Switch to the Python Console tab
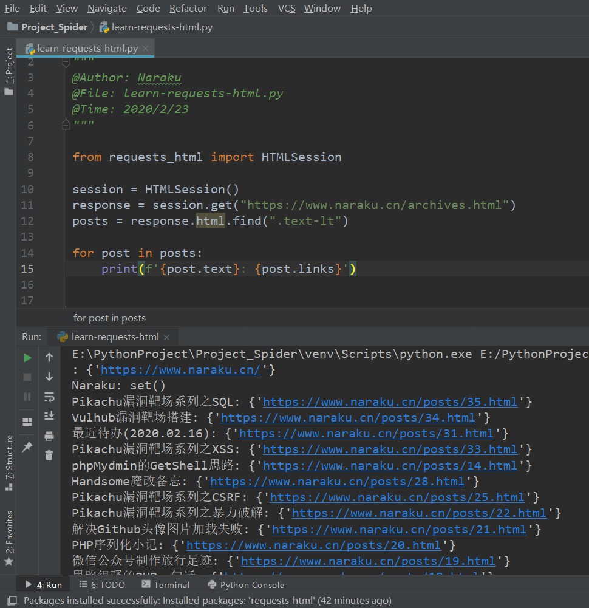589x608 pixels. pos(245,585)
